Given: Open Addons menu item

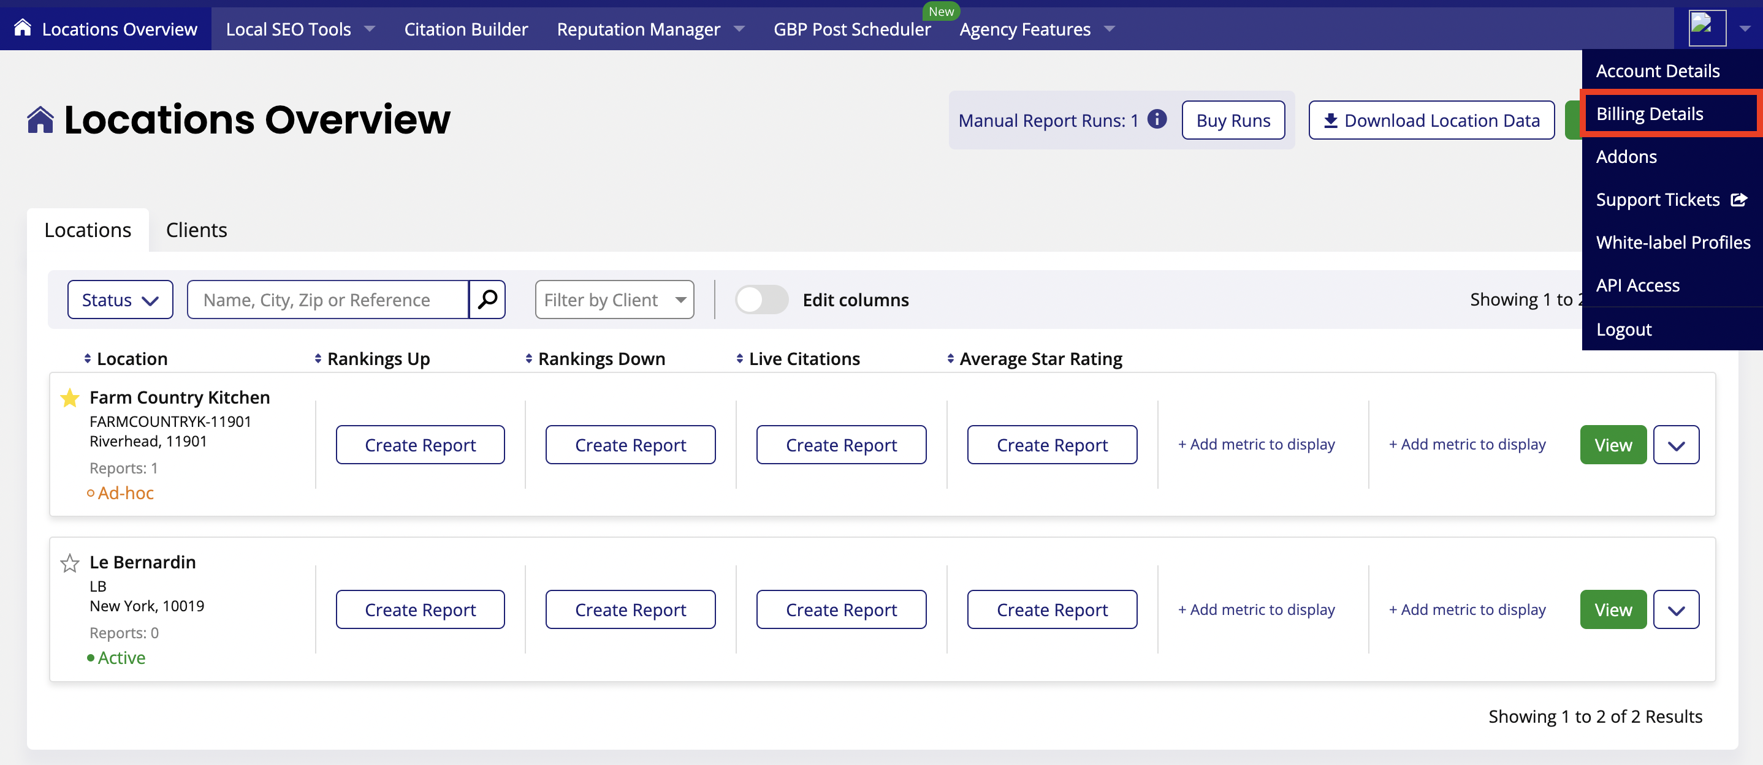Looking at the screenshot, I should [x=1672, y=157].
